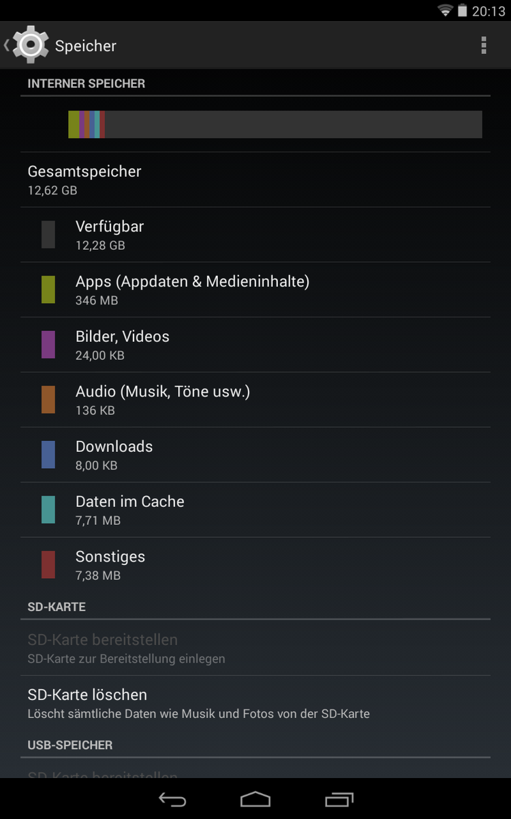Image resolution: width=511 pixels, height=819 pixels.
Task: Tap the olive Apps color swatch
Action: (x=48, y=289)
